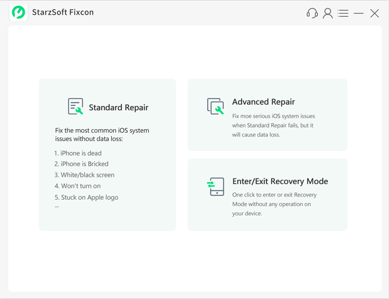Click the Enter/Exit Recovery Mode phone icon

pyautogui.click(x=216, y=186)
